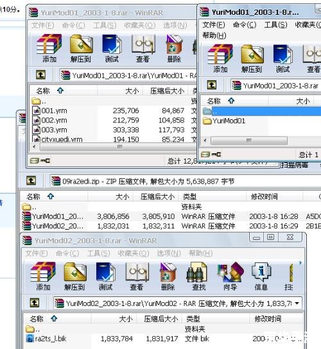
Task: Click Extract To icon in YuriMod02 window
Action: click(74, 277)
